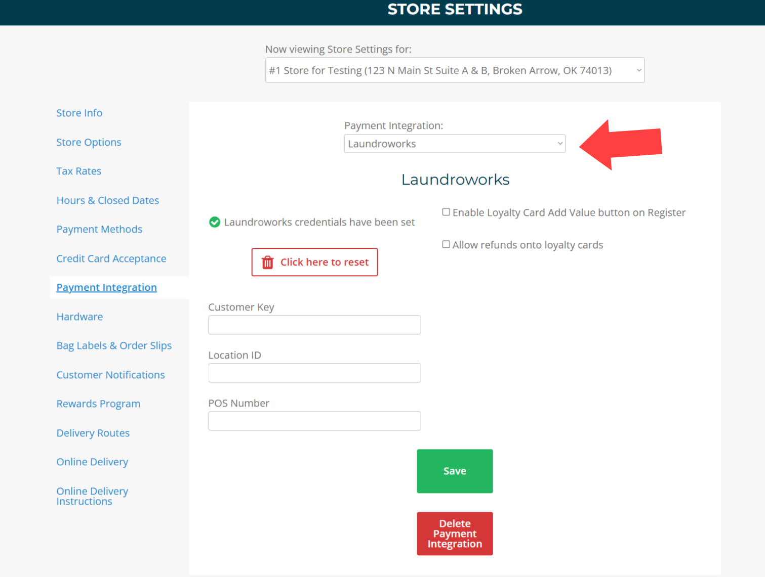Open Online Delivery Instructions
The image size is (765, 577).
click(x=92, y=496)
